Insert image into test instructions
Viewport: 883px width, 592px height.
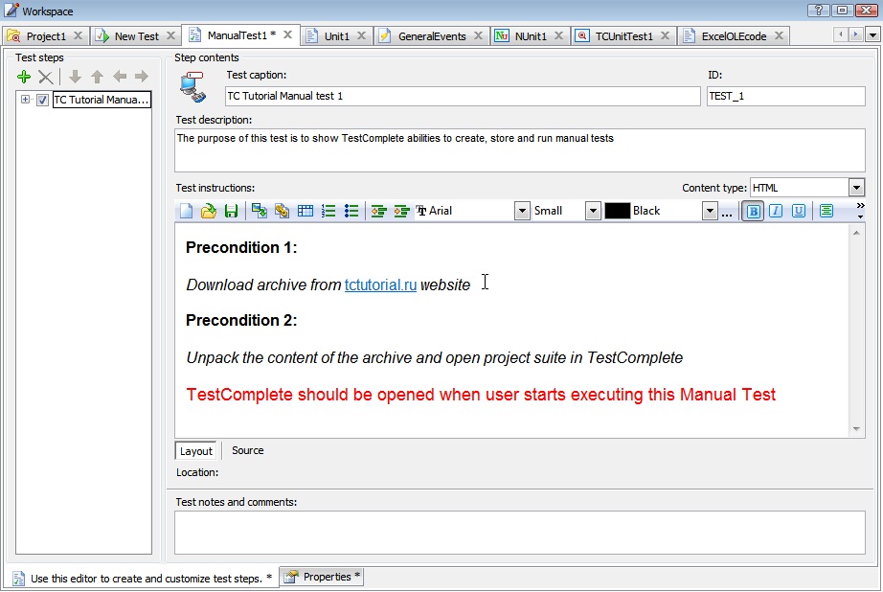(x=259, y=212)
